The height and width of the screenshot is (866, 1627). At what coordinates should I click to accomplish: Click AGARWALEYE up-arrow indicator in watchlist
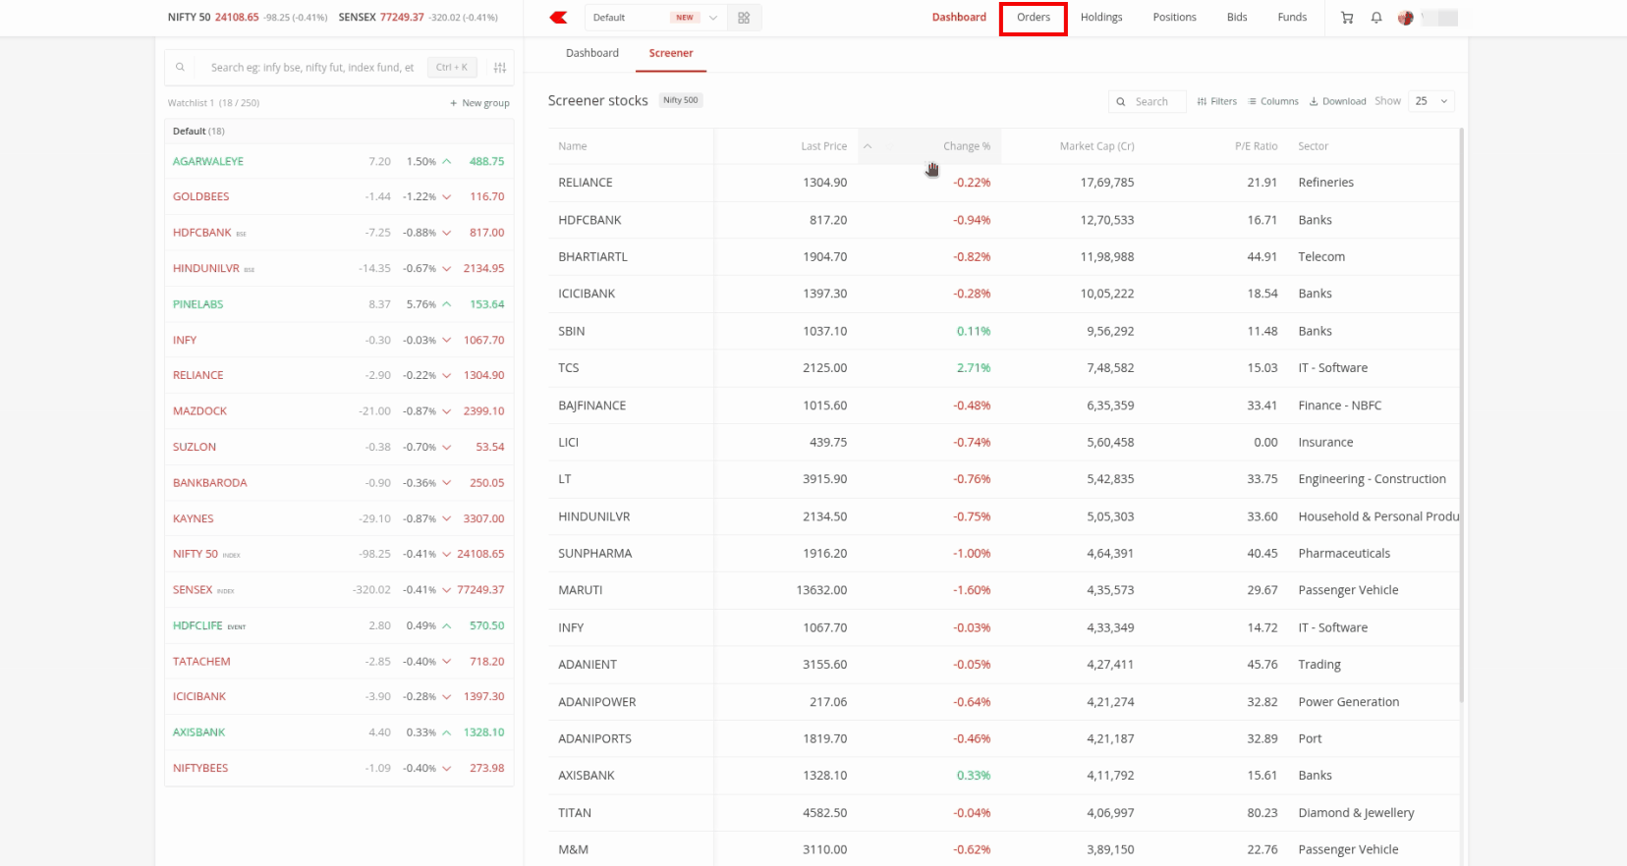click(447, 161)
